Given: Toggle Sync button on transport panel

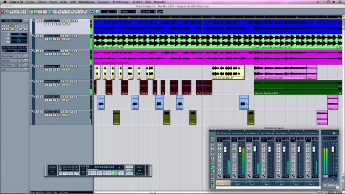Looking at the screenshot, I should click(129, 174).
